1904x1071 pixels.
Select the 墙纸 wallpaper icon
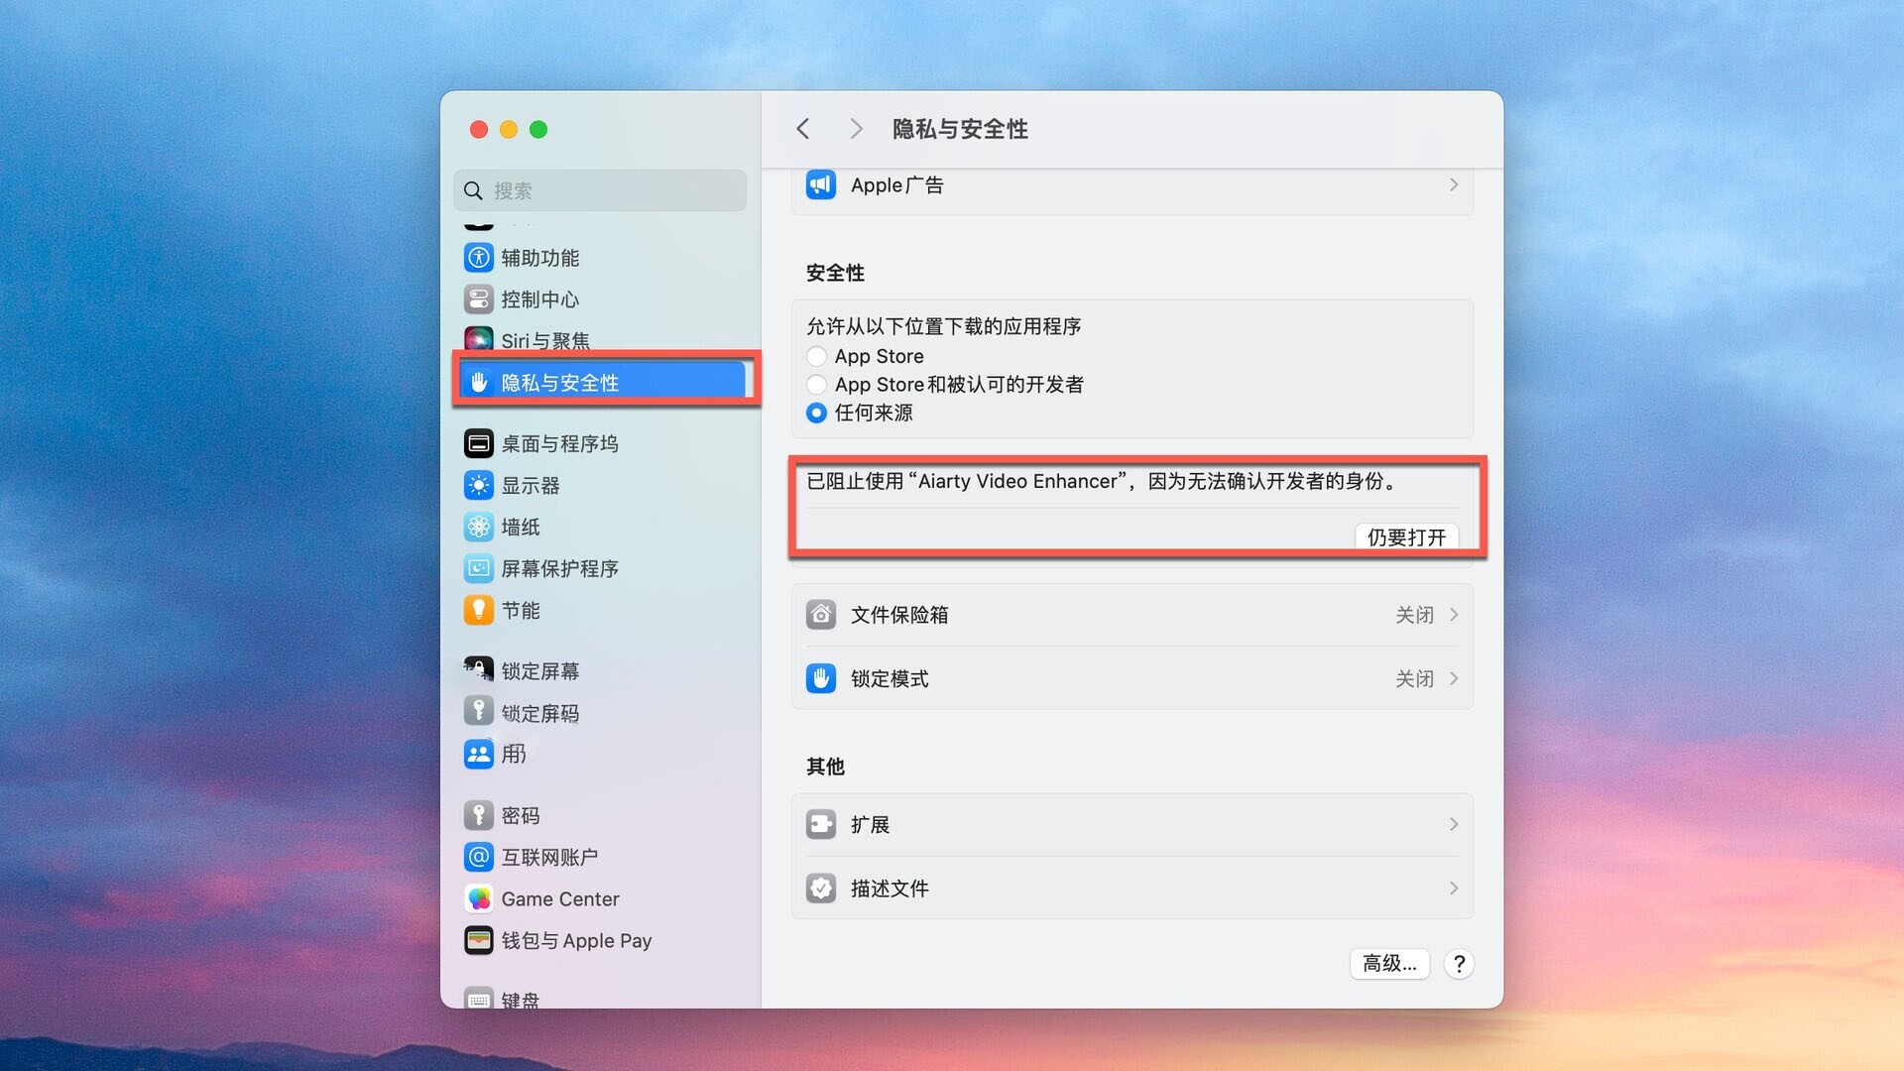click(x=480, y=527)
